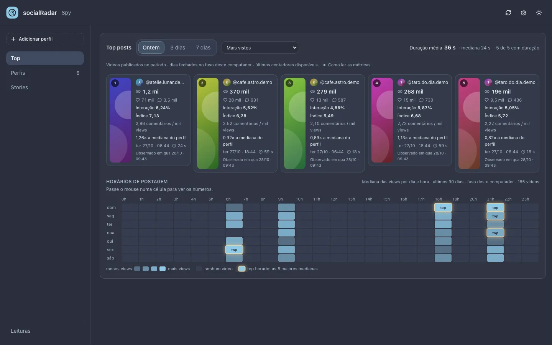Click top cell for qua at 21h
This screenshot has width=552, height=345.
[495, 233]
